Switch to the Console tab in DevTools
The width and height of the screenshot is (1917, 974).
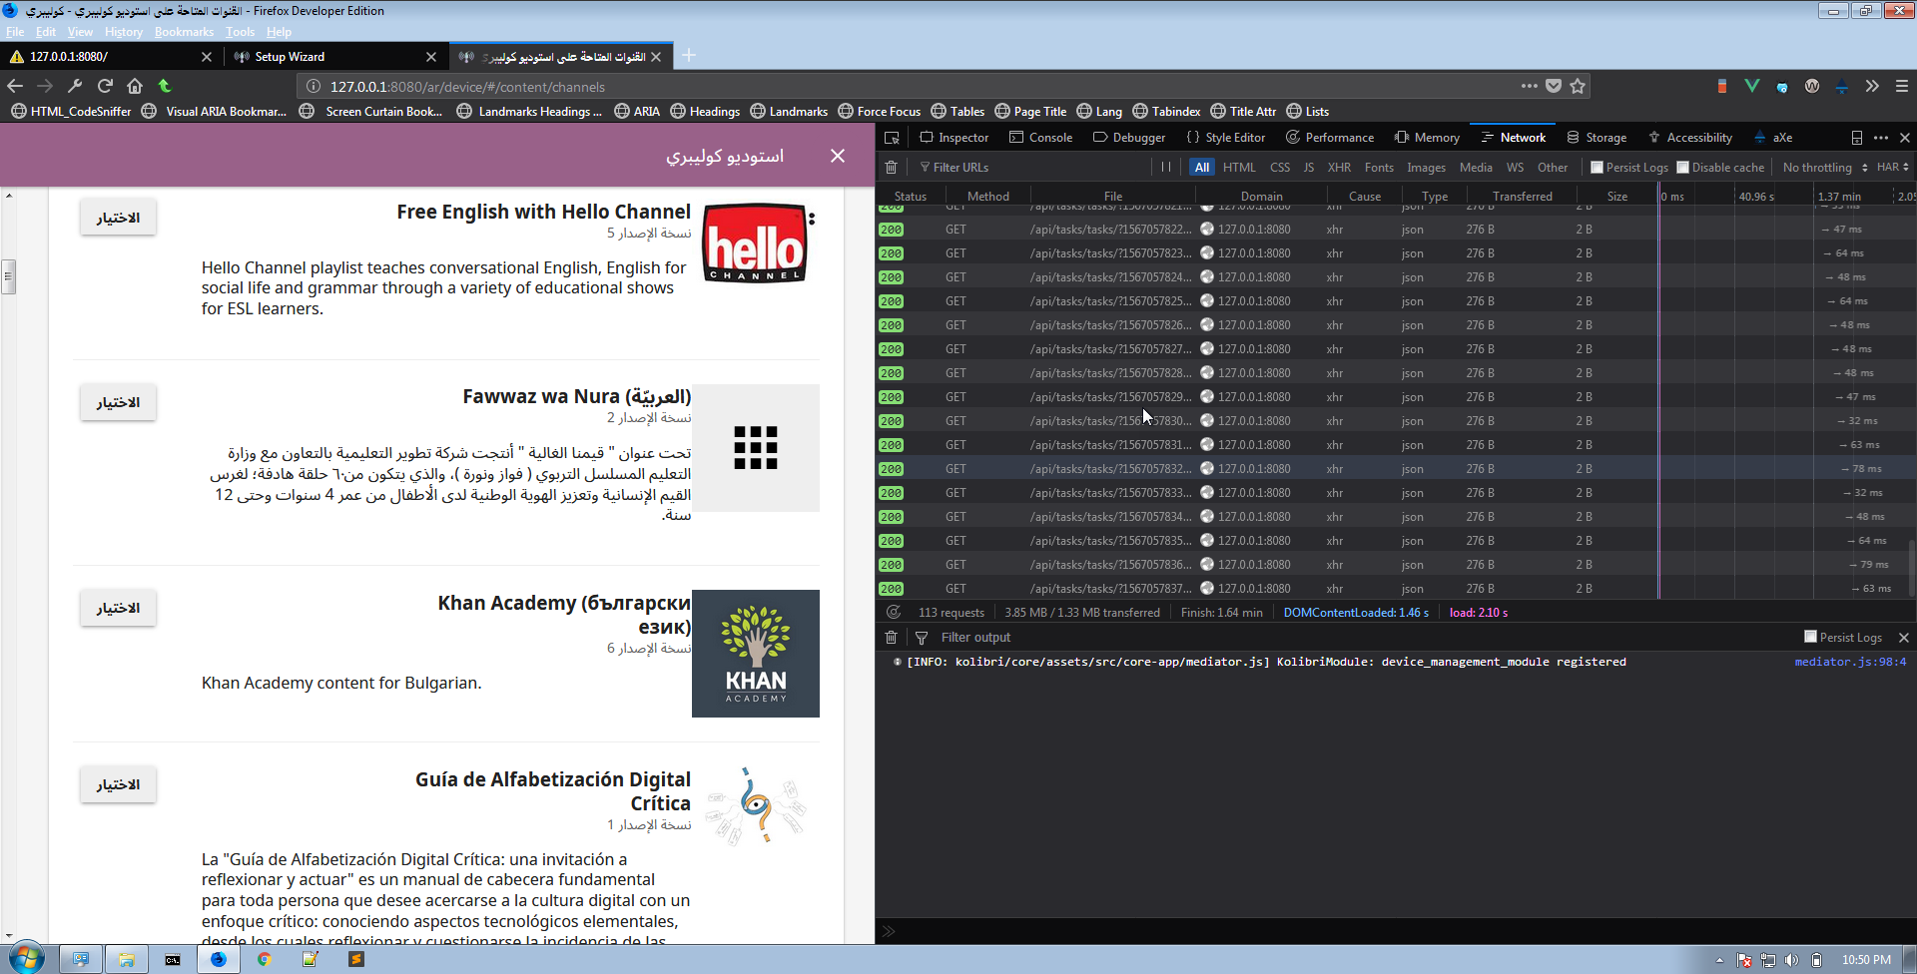[x=1040, y=137]
